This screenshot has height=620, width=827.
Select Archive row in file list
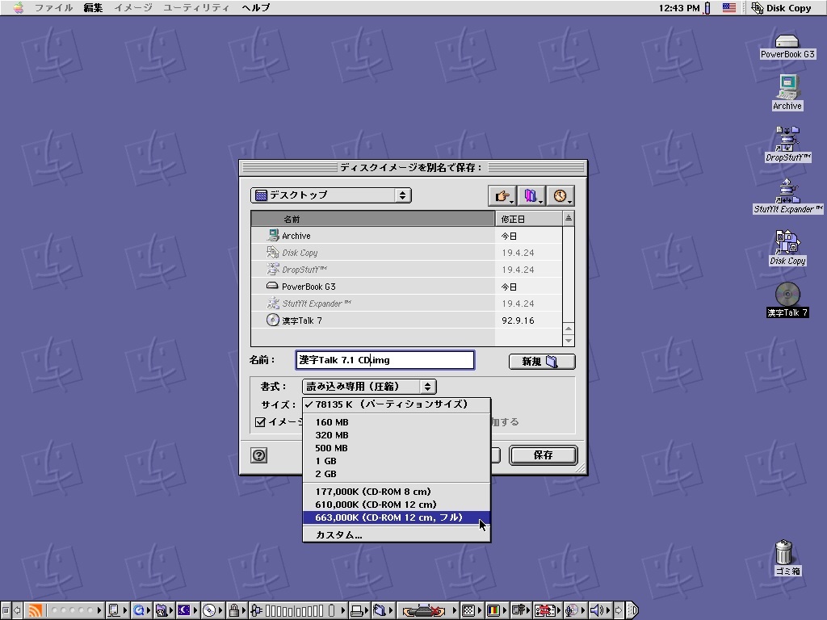[x=406, y=236]
